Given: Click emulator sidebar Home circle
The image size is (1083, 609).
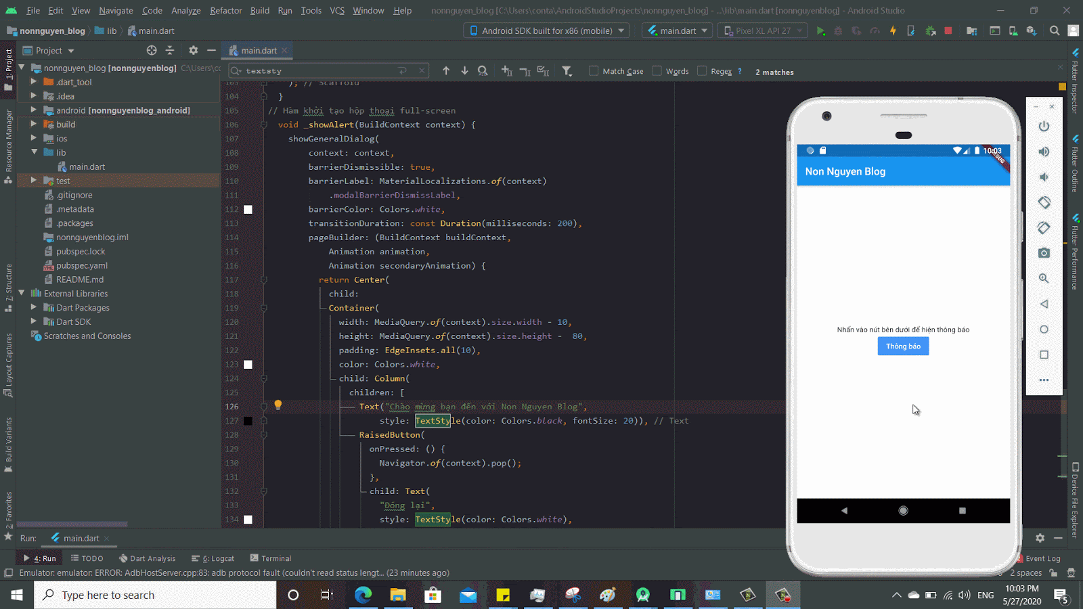Looking at the screenshot, I should point(1044,330).
